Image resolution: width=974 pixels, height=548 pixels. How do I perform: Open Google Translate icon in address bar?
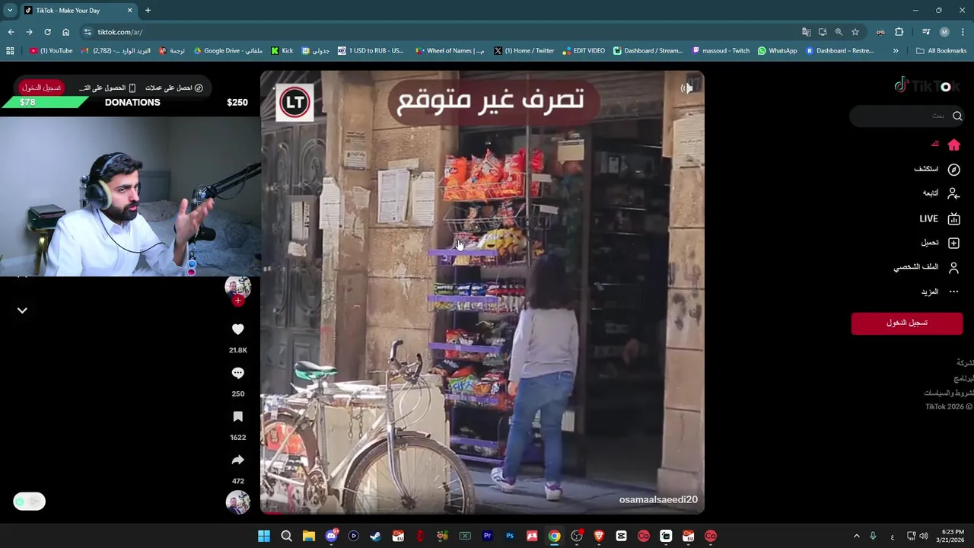[806, 32]
